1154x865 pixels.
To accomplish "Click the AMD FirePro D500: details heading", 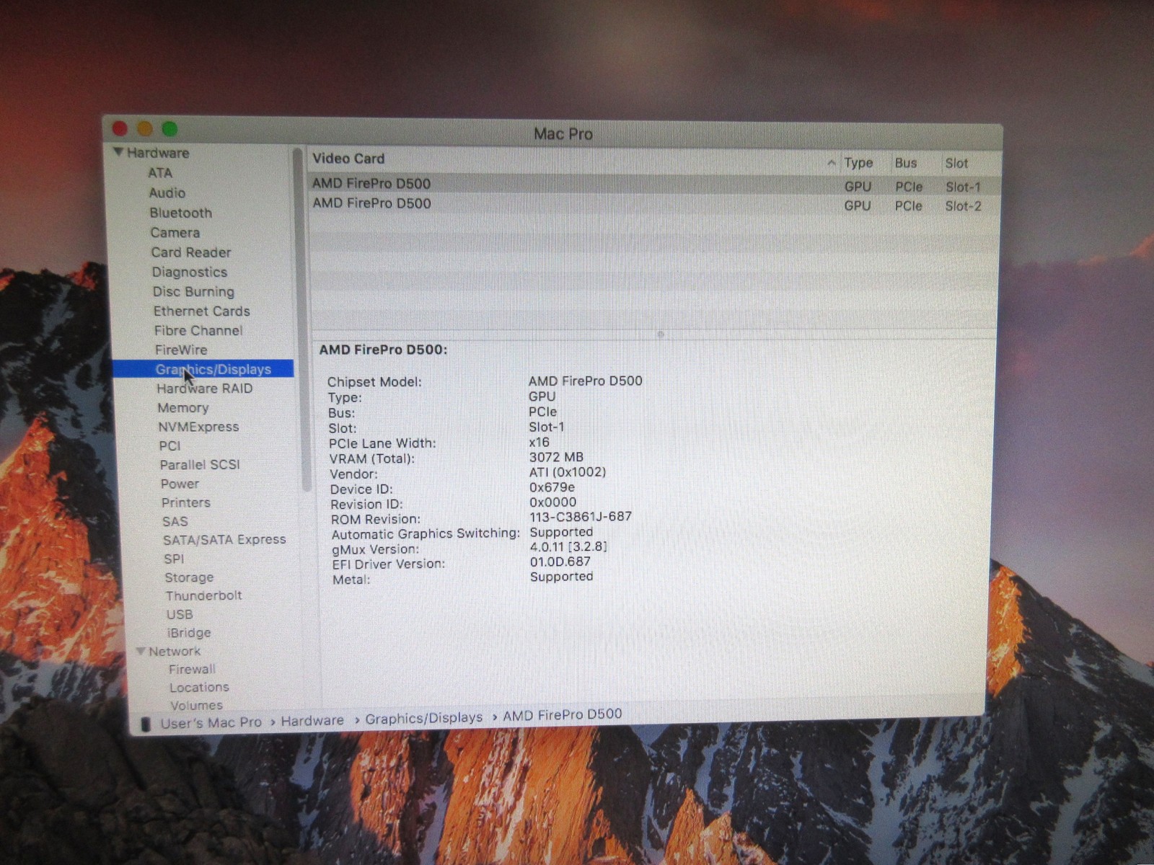I will pyautogui.click(x=383, y=350).
